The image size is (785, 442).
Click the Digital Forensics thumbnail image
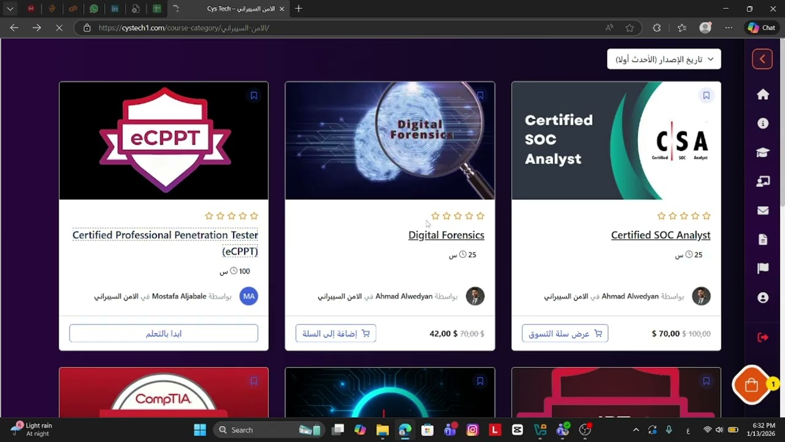tap(390, 141)
